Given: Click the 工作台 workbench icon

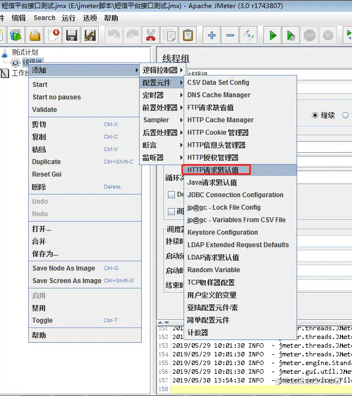Looking at the screenshot, I should [4, 73].
